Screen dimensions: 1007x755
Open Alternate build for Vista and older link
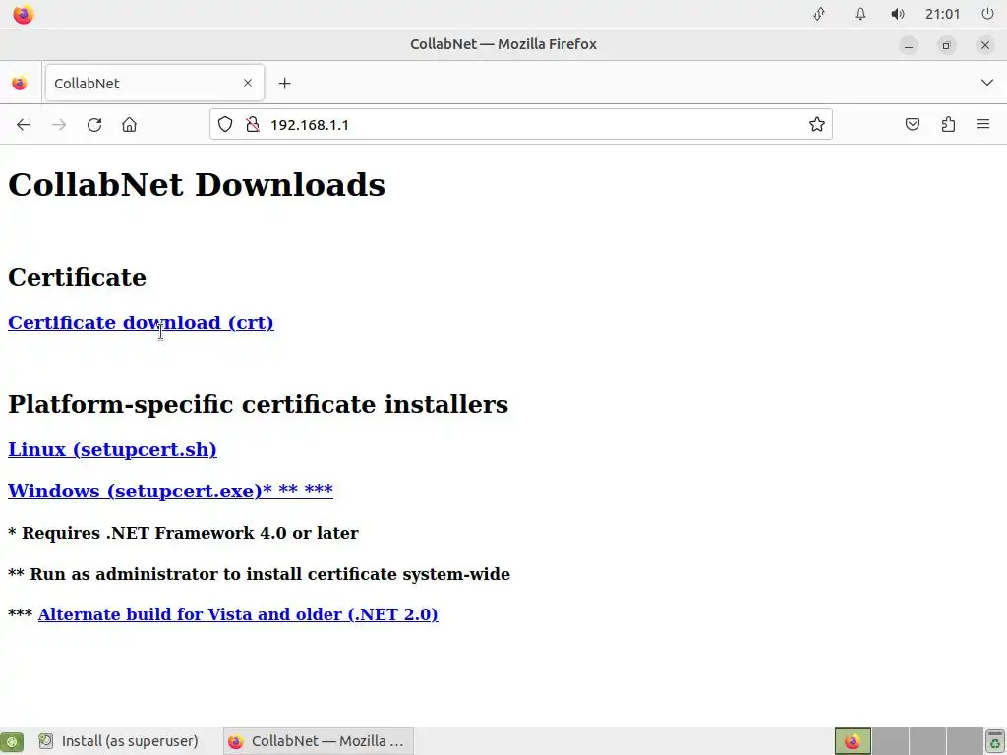coord(238,614)
